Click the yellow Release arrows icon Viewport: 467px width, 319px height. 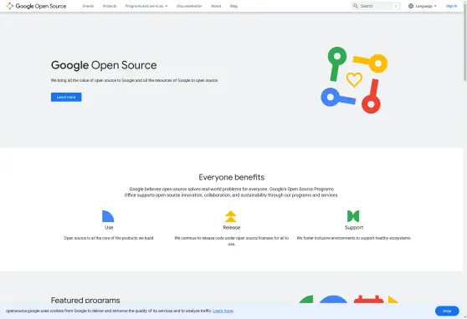pos(231,216)
